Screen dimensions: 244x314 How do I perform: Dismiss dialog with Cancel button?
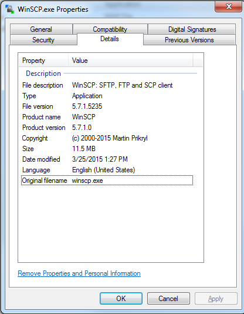coord(168,298)
